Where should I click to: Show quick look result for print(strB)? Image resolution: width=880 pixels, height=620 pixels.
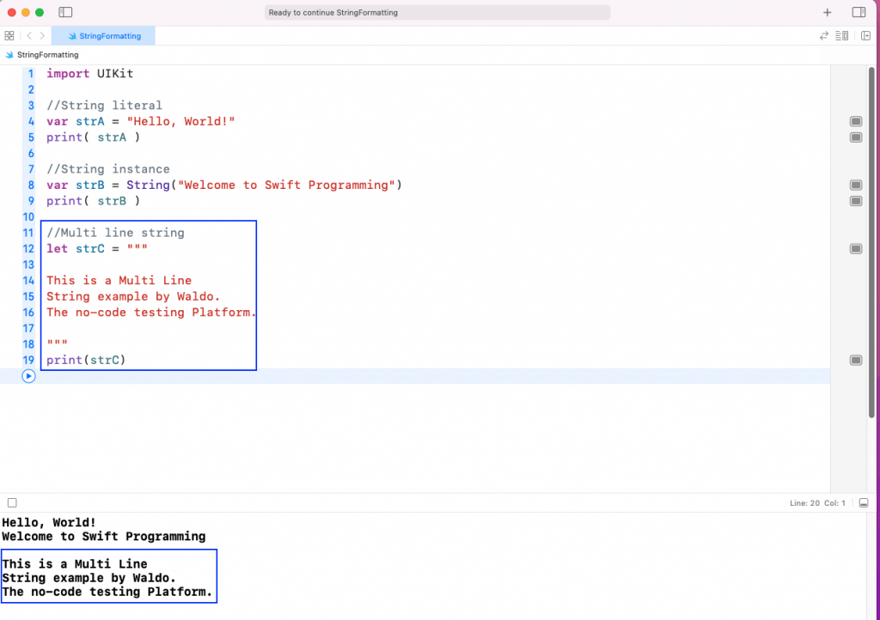coord(855,201)
